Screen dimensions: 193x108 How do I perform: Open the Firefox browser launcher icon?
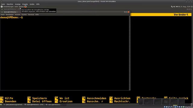pos(25,7)
